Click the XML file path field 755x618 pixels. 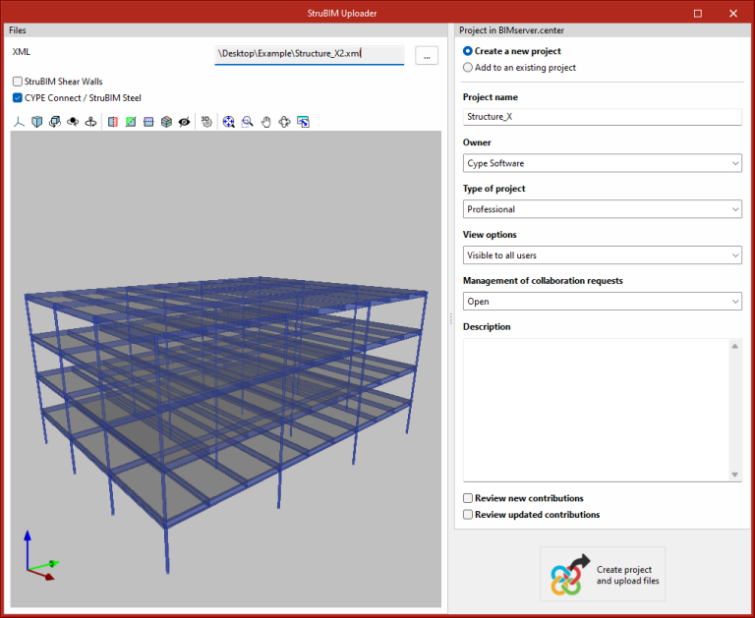pos(309,55)
